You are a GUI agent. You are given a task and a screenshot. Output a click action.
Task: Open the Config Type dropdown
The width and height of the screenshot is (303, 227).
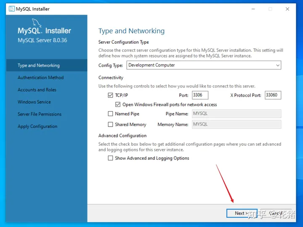pyautogui.click(x=204, y=65)
